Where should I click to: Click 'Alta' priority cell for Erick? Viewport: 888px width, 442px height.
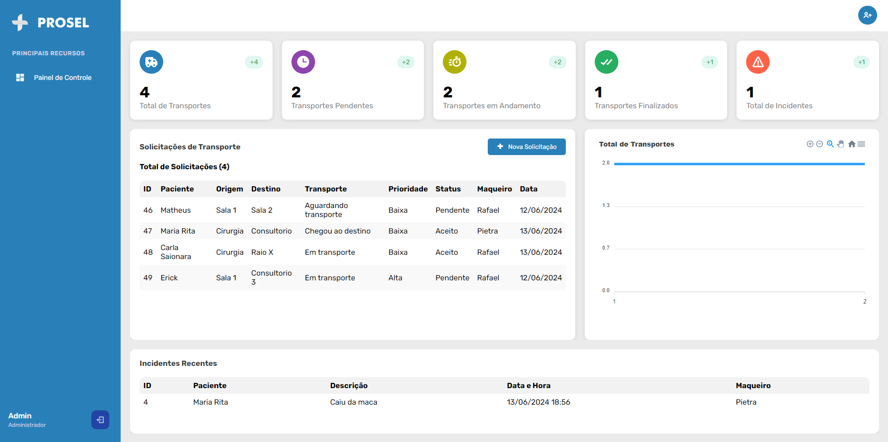[395, 277]
